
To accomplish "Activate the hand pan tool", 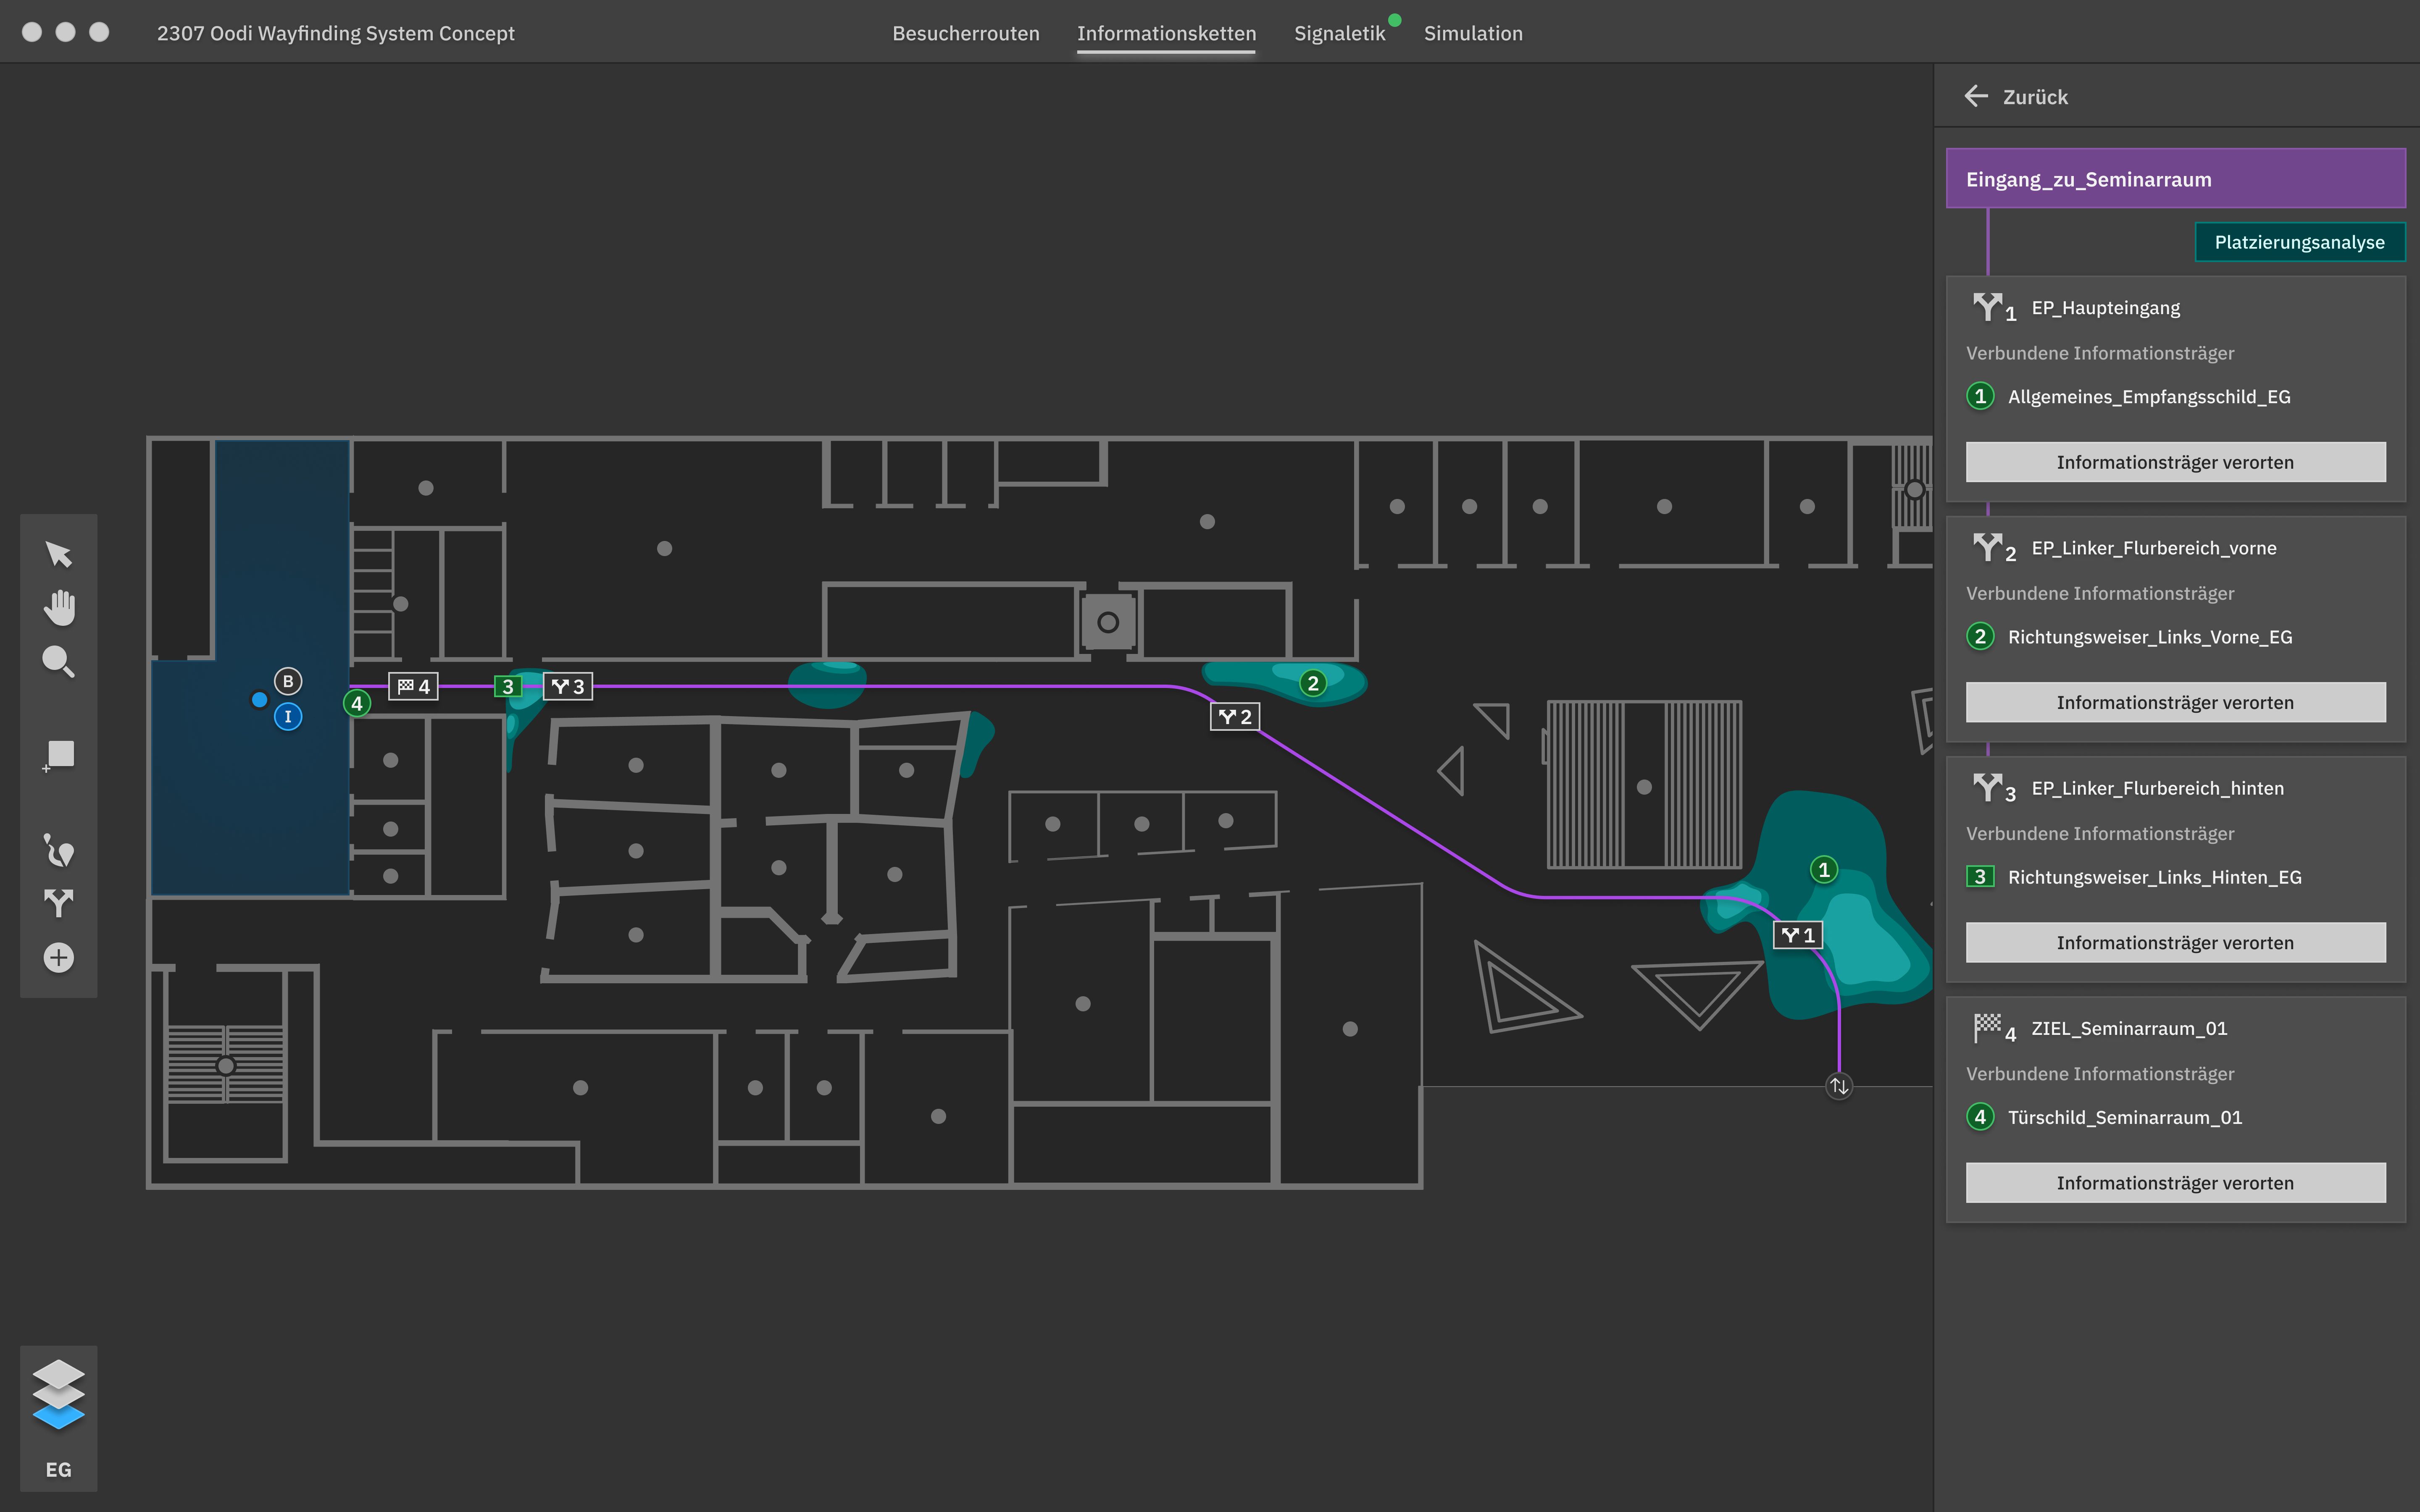I will 58,606.
